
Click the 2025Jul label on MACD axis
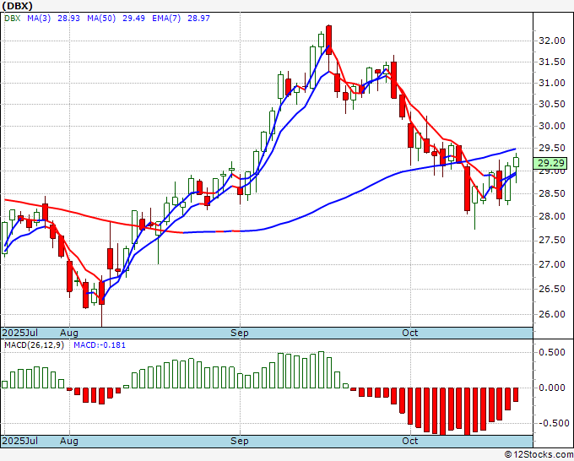click(x=20, y=441)
